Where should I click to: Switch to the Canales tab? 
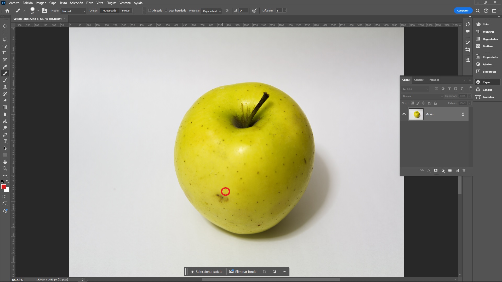pyautogui.click(x=419, y=80)
